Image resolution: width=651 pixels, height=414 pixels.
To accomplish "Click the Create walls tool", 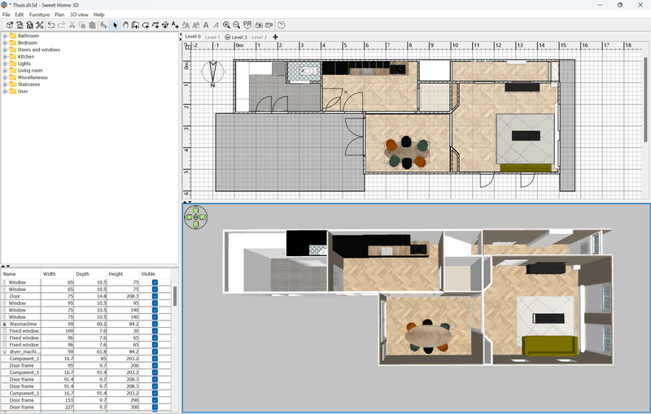I will (x=135, y=25).
